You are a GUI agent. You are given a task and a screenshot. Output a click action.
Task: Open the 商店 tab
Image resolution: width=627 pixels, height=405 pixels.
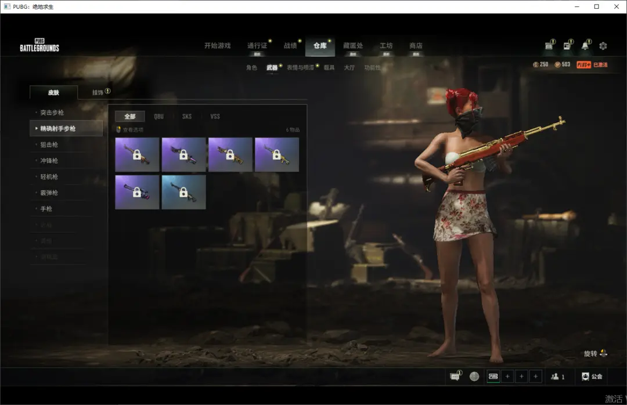(416, 46)
